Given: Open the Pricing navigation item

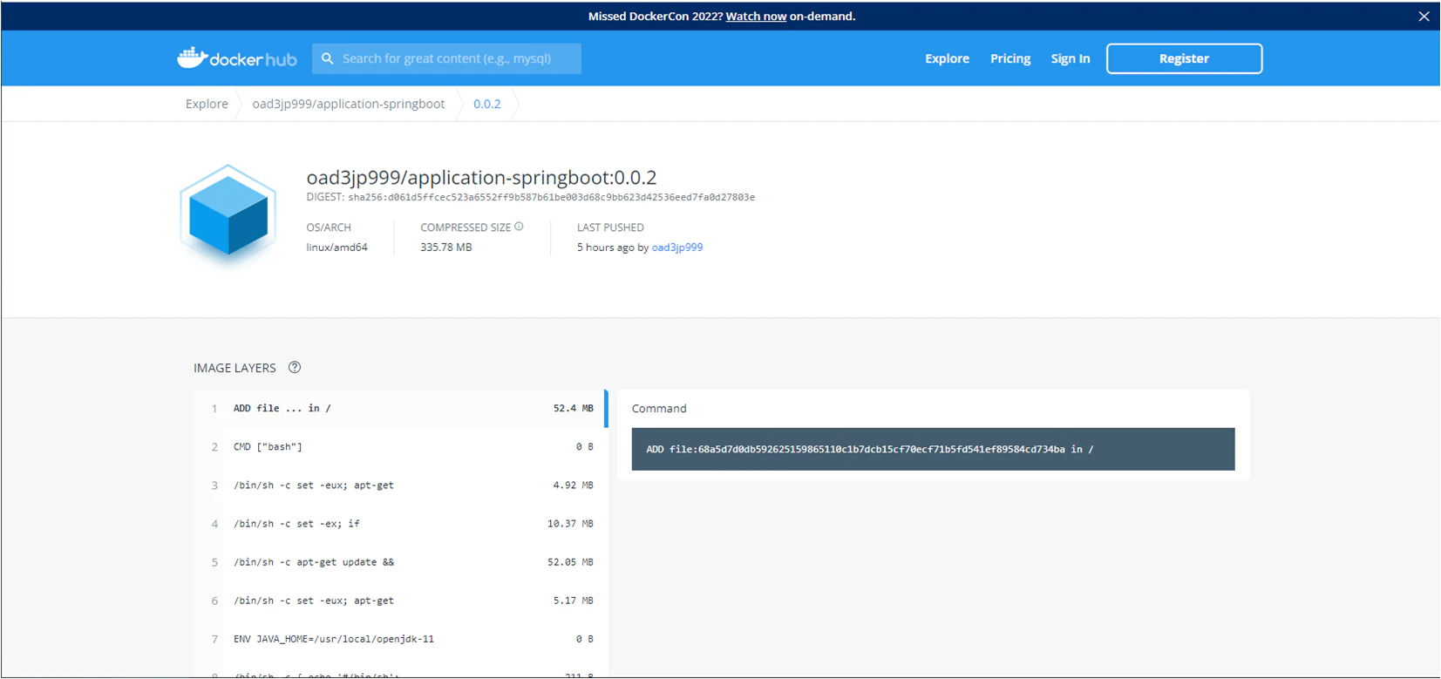Looking at the screenshot, I should [x=1010, y=58].
